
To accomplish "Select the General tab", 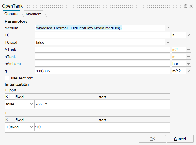I will [x=12, y=14].
